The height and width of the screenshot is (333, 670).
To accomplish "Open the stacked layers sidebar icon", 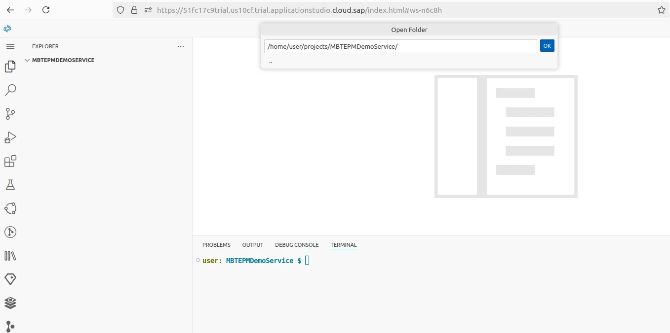I will pyautogui.click(x=10, y=302).
